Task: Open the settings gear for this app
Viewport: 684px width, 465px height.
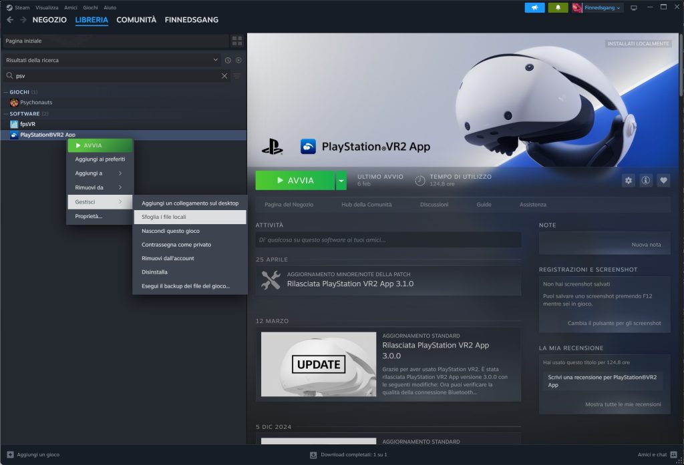Action: point(628,180)
